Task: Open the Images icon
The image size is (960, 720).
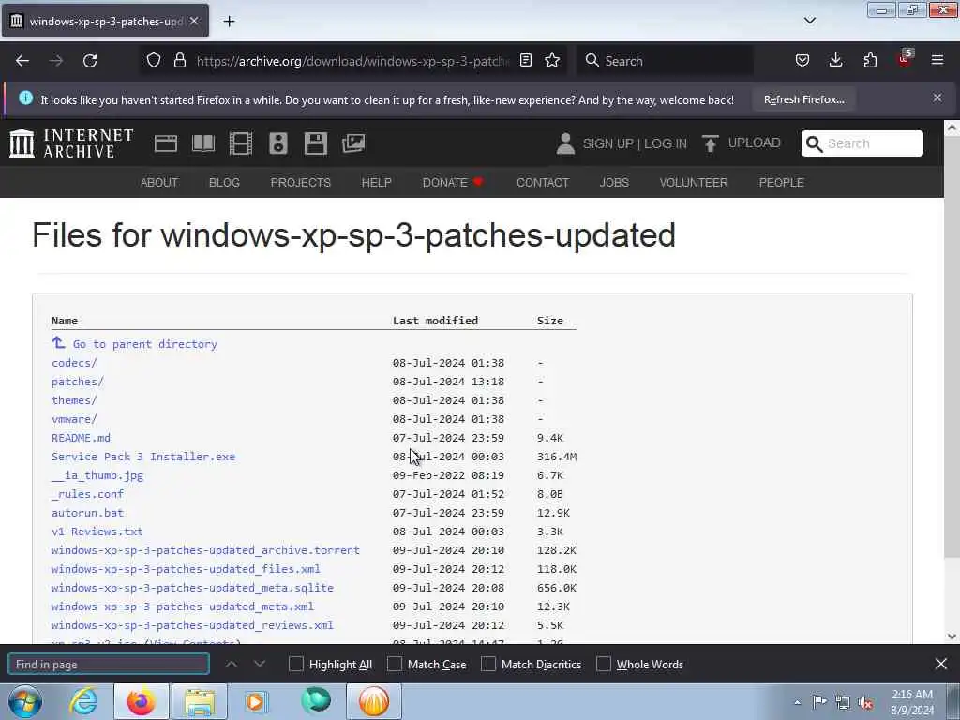Action: coord(353,143)
